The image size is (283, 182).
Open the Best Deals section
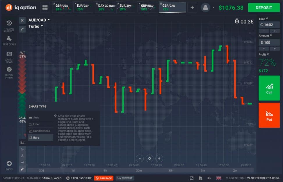point(9,40)
